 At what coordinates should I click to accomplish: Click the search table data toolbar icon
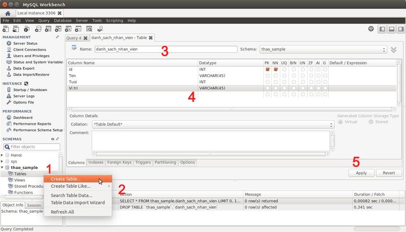point(89,29)
